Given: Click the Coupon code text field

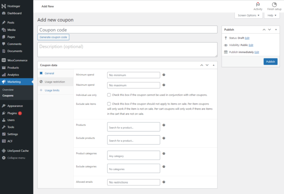Looking at the screenshot, I should [x=127, y=30].
